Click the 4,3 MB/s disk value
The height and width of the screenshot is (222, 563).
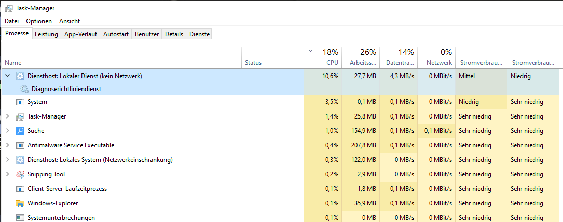click(x=402, y=76)
